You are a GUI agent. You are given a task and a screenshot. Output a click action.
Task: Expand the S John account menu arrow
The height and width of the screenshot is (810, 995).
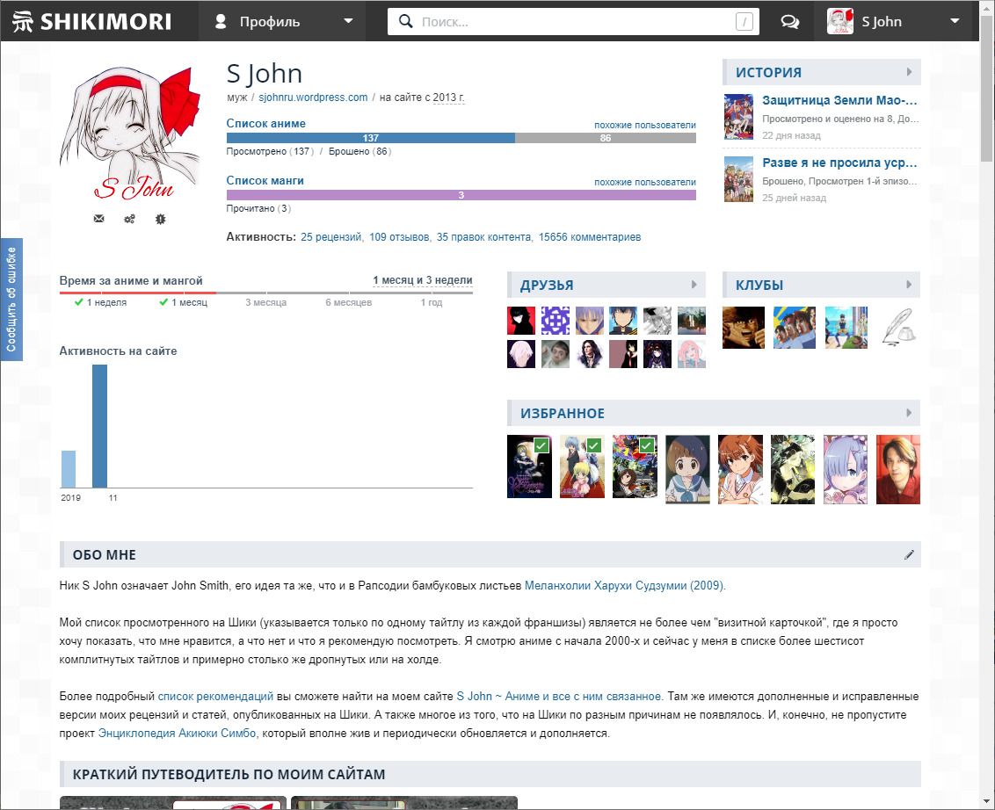(x=955, y=21)
